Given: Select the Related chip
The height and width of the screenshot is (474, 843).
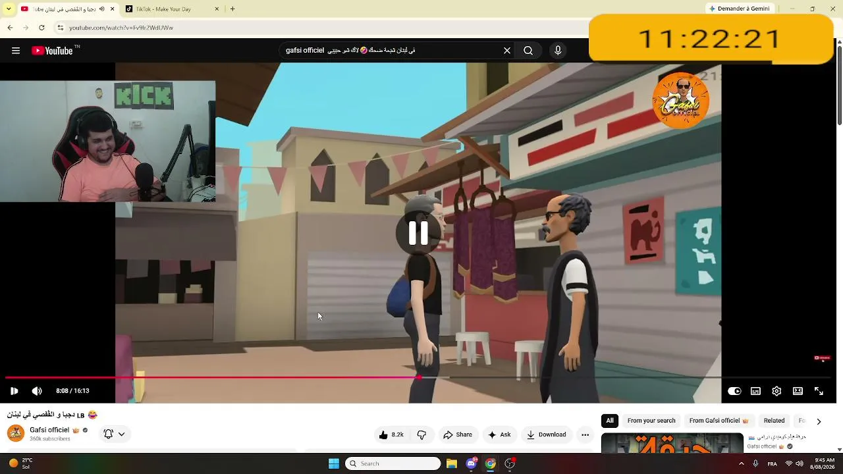Looking at the screenshot, I should (774, 421).
